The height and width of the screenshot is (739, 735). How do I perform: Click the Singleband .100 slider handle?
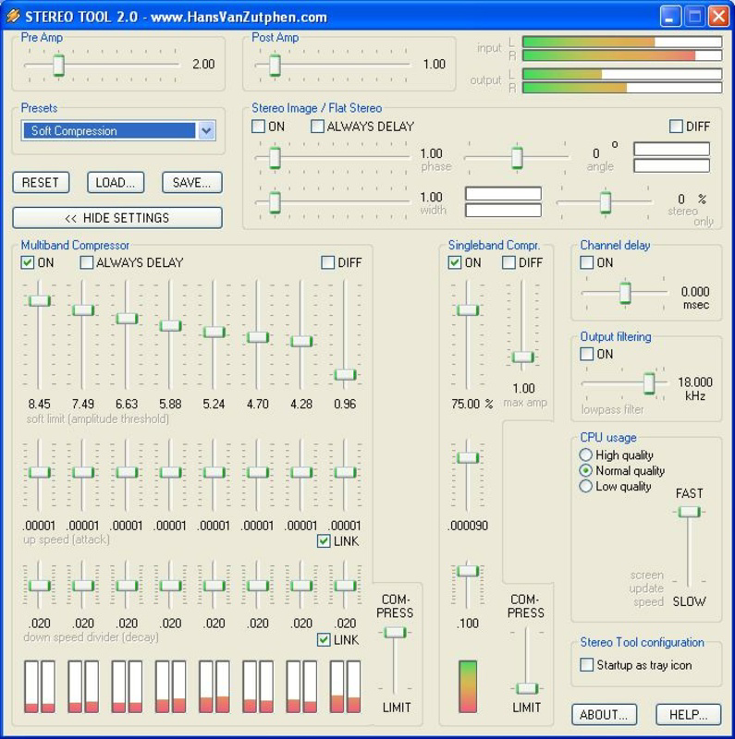click(468, 571)
